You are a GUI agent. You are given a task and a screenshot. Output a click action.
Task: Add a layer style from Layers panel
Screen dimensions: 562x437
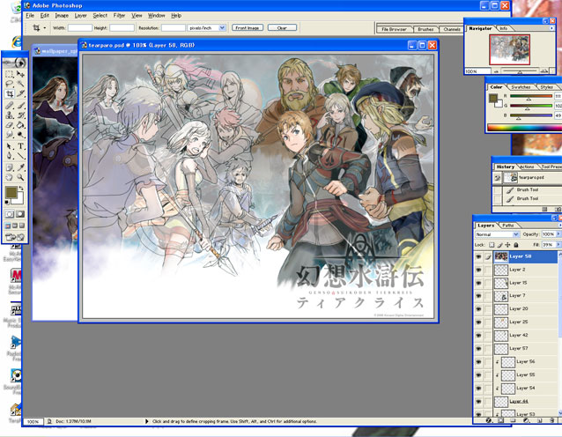point(488,420)
